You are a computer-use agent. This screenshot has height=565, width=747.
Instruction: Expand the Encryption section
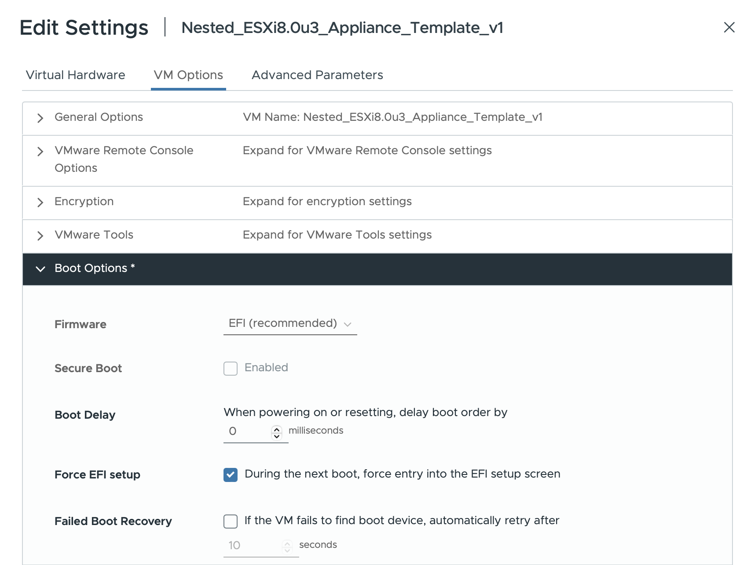(x=40, y=202)
